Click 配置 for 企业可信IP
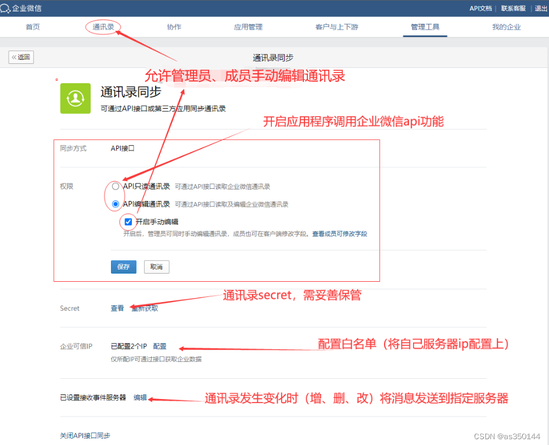Image resolution: width=549 pixels, height=445 pixels. [160, 346]
